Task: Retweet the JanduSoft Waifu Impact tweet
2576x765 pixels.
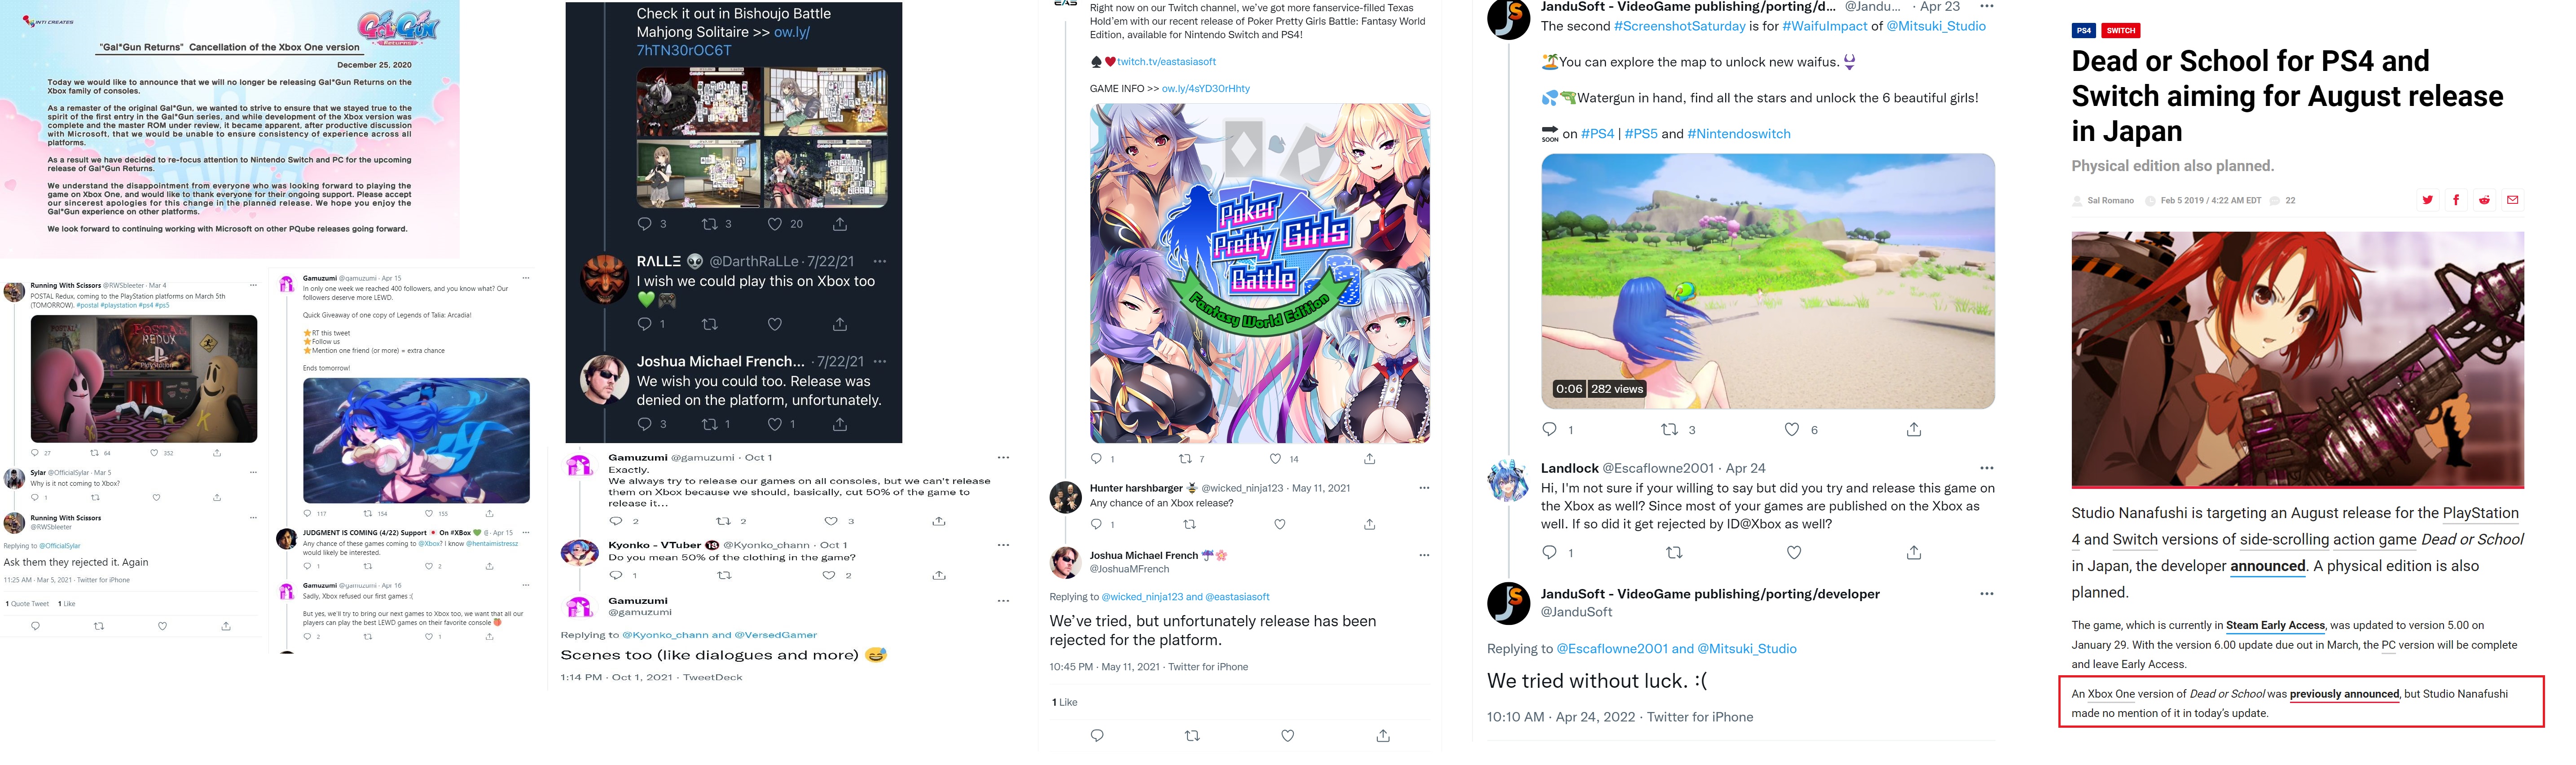Action: [x=1669, y=429]
